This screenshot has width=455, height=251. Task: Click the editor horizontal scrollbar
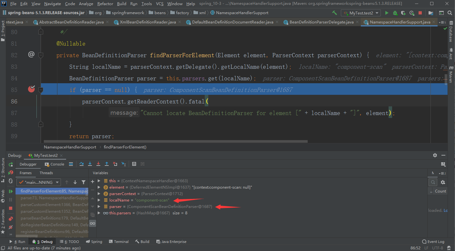coord(176,141)
